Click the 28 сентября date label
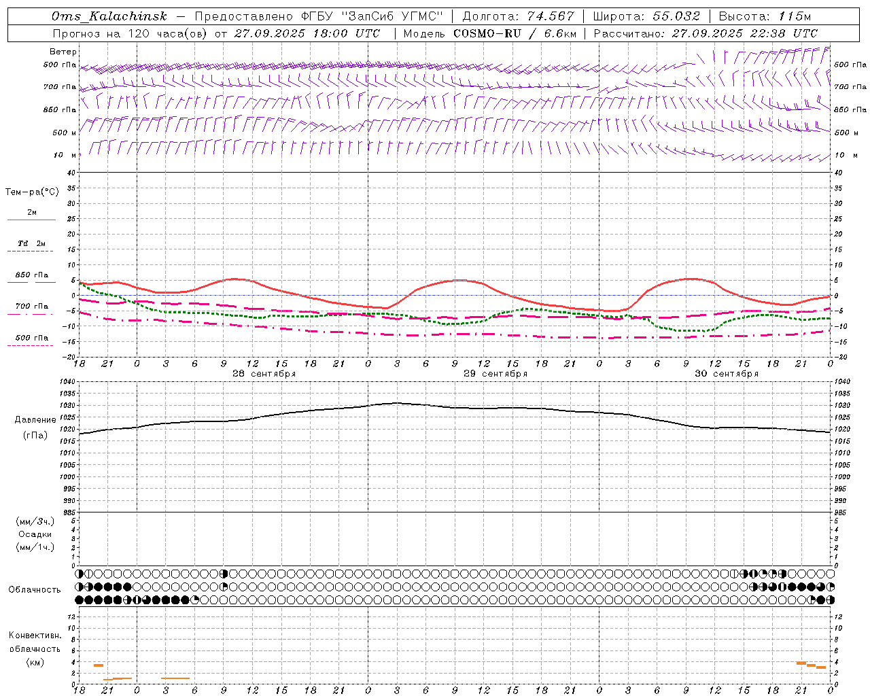870x696 pixels. (x=264, y=374)
